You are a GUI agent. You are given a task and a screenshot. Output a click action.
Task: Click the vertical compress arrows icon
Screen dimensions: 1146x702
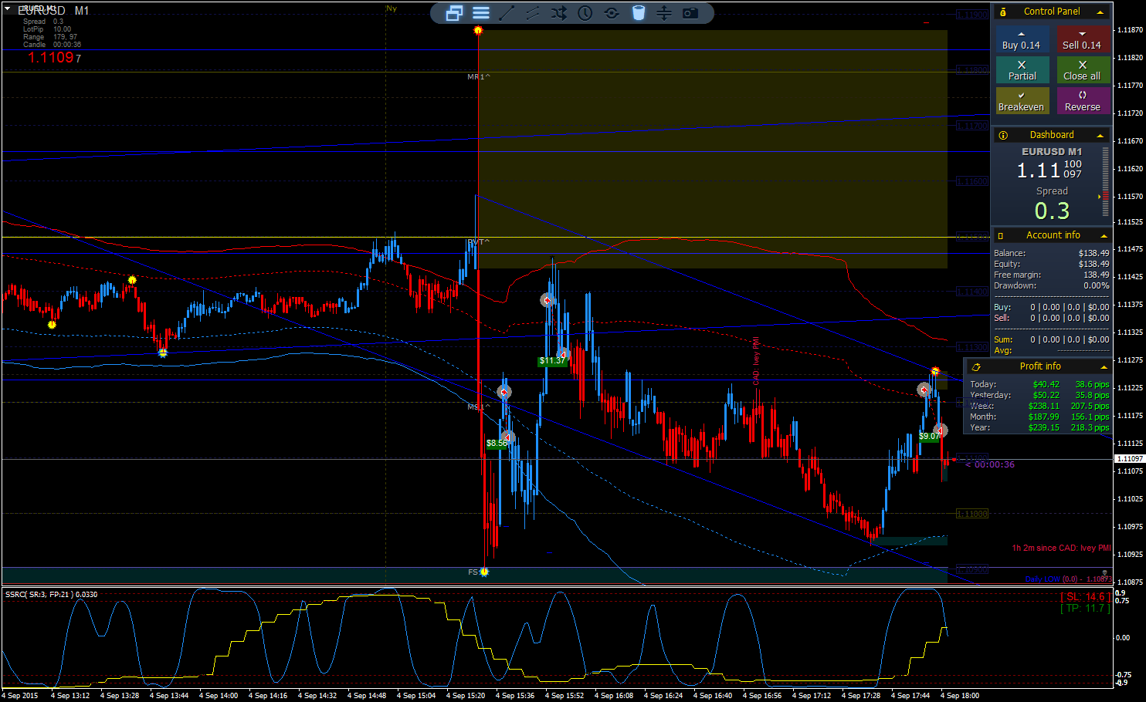pos(664,13)
